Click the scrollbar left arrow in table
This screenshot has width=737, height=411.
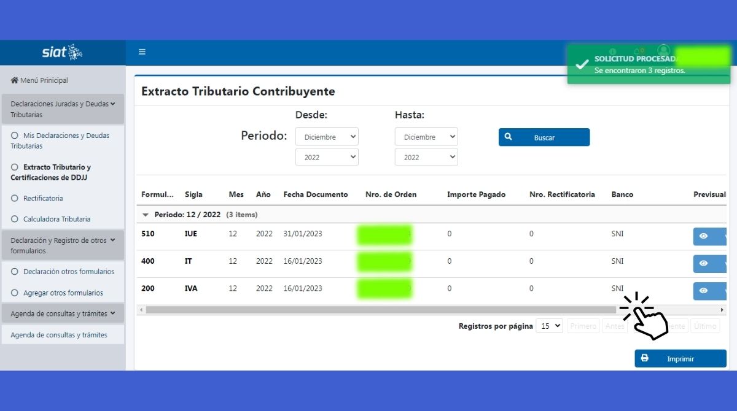(141, 310)
